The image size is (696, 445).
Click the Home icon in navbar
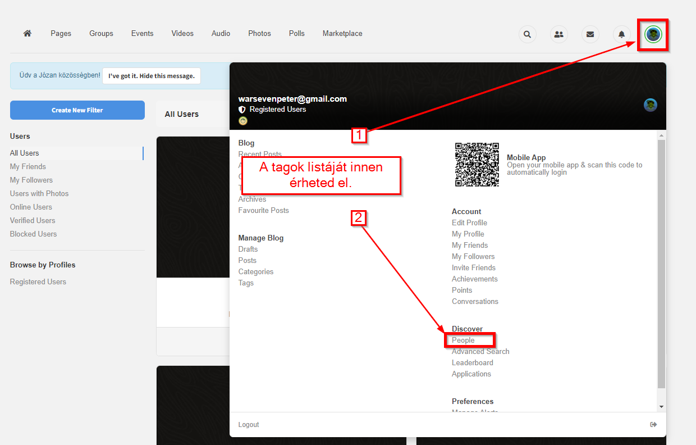27,34
